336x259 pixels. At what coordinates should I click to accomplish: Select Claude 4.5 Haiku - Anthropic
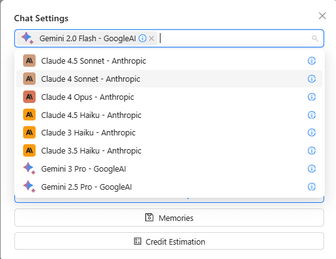click(x=169, y=115)
